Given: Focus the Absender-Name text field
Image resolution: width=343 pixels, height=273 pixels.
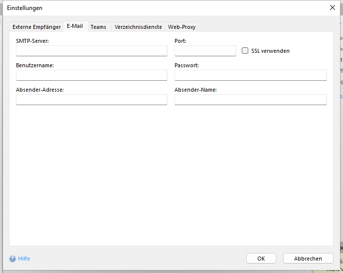Looking at the screenshot, I should click(x=250, y=100).
